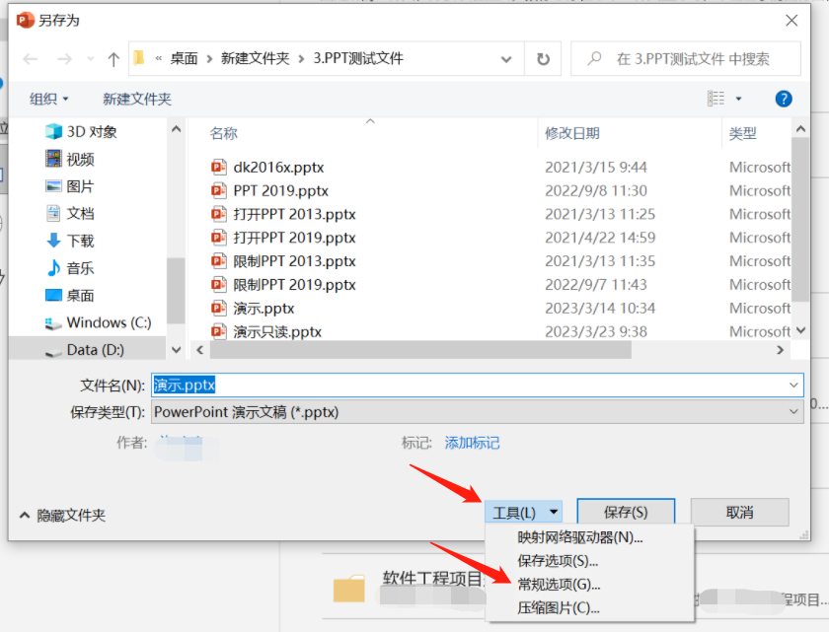Click the overflow chevron before 桌面
Viewport: 829px width, 632px height.
point(158,58)
